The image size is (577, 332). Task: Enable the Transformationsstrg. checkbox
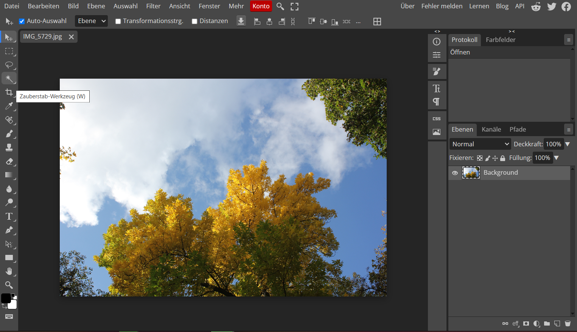coord(118,21)
